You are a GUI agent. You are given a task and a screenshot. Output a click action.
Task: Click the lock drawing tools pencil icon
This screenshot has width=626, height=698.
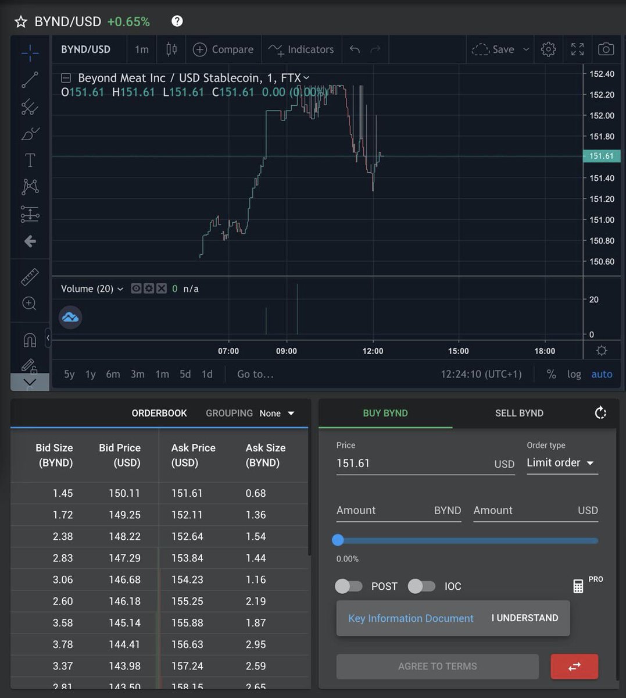(30, 366)
